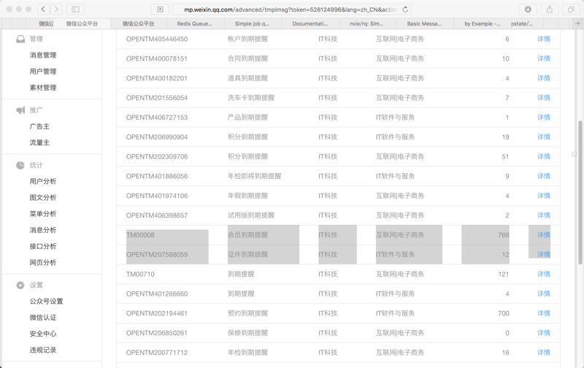Open 网页分析 in sidebar
This screenshot has width=584, height=368.
coord(43,263)
